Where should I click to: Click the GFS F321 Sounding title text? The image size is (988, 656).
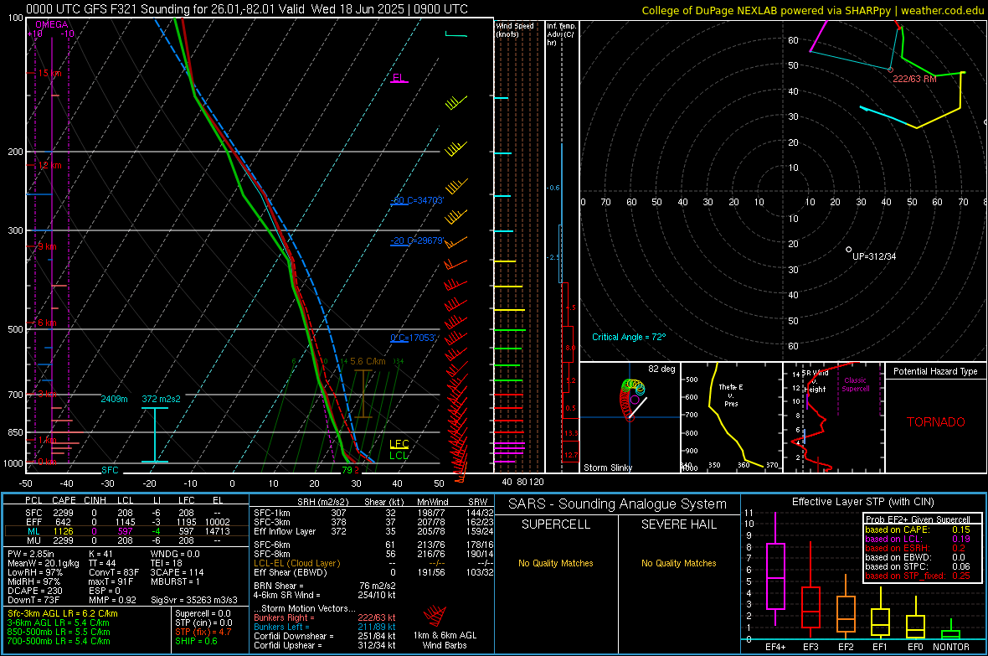pyautogui.click(x=247, y=9)
